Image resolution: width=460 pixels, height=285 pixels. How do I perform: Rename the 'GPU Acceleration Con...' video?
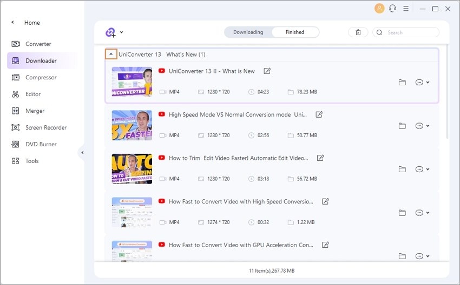coord(325,245)
